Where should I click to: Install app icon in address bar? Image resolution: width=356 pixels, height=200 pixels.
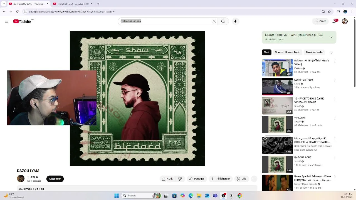point(323,12)
